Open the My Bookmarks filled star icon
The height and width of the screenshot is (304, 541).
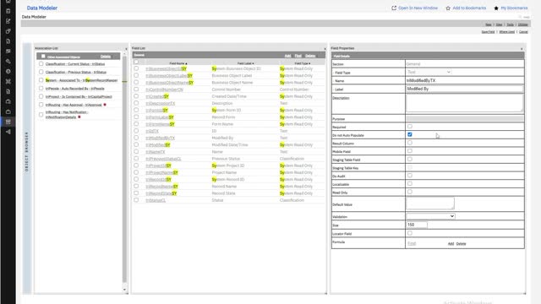(x=496, y=8)
